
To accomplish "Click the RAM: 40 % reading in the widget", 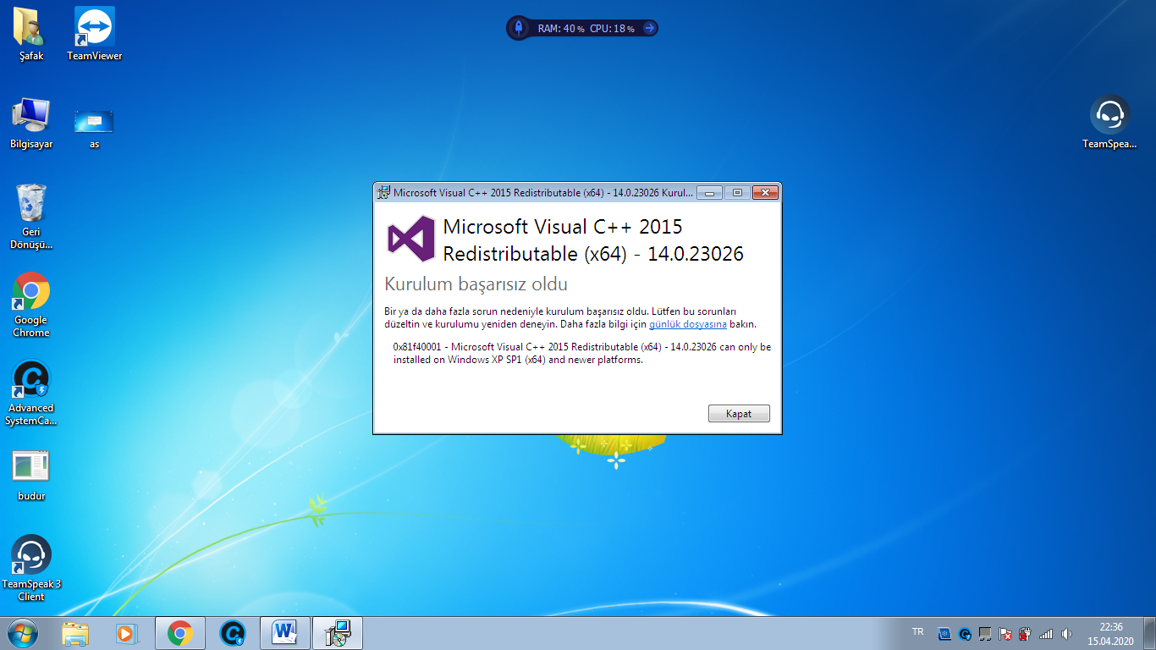I will coord(561,29).
